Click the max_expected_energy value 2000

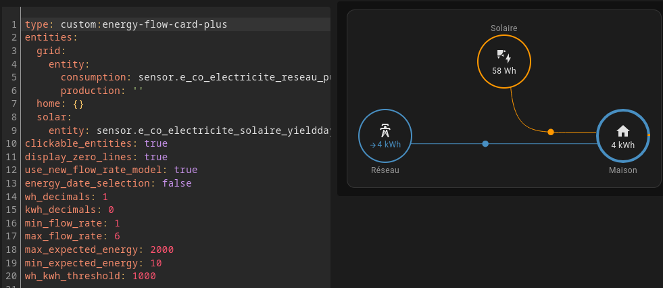pos(162,249)
